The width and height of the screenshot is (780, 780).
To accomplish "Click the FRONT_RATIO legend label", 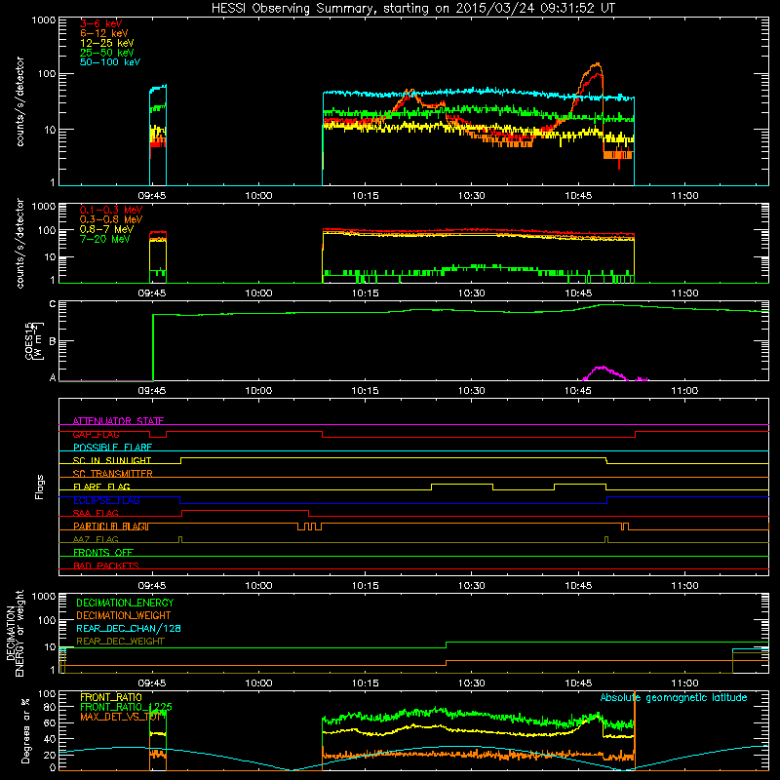I will [111, 697].
